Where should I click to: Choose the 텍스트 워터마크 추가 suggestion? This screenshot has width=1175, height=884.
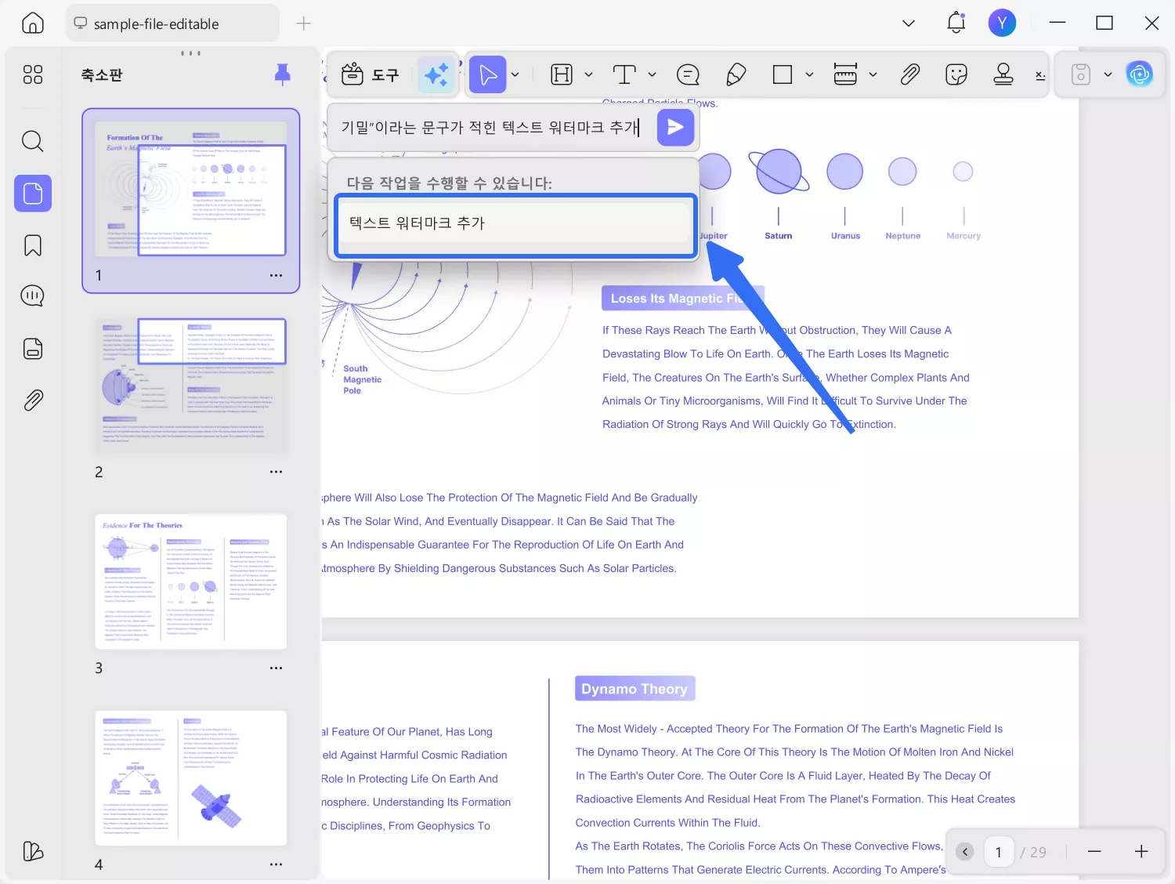point(515,223)
